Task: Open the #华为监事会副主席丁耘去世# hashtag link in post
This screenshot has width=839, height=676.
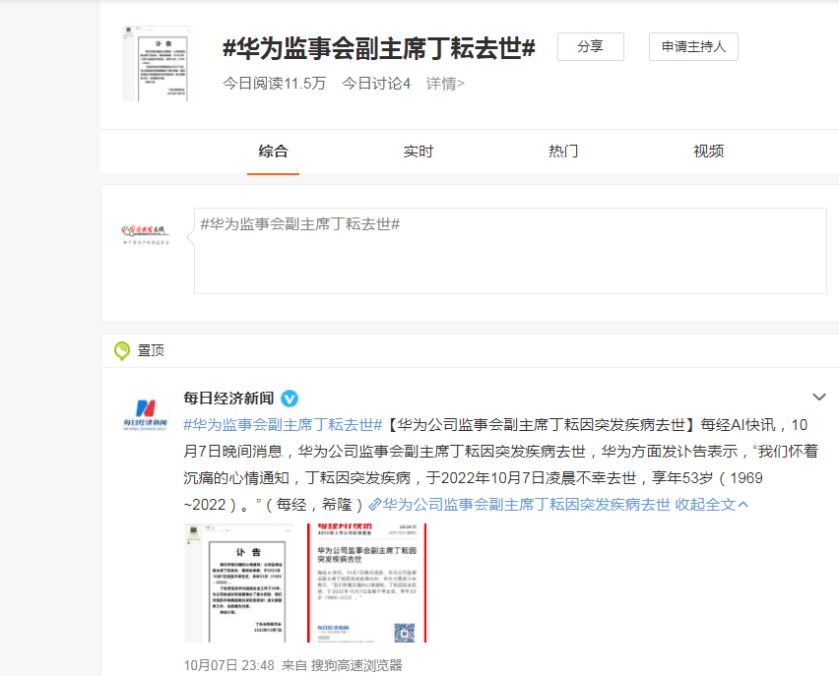Action: pos(283,425)
